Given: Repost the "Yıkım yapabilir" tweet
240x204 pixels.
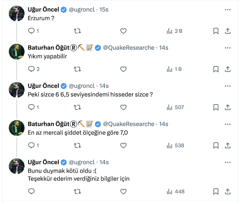Looking at the screenshot, I should (77, 69).
